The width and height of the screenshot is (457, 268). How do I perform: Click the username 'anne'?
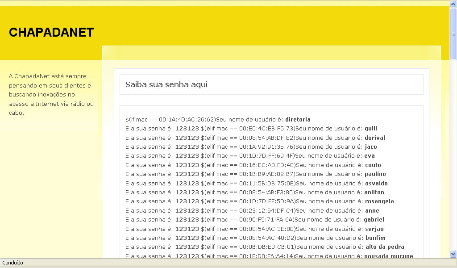coord(372,210)
